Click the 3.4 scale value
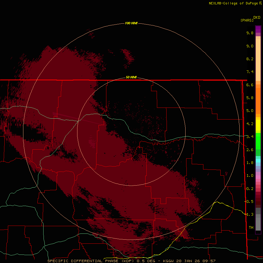This screenshot has width=263, height=263. [250, 137]
